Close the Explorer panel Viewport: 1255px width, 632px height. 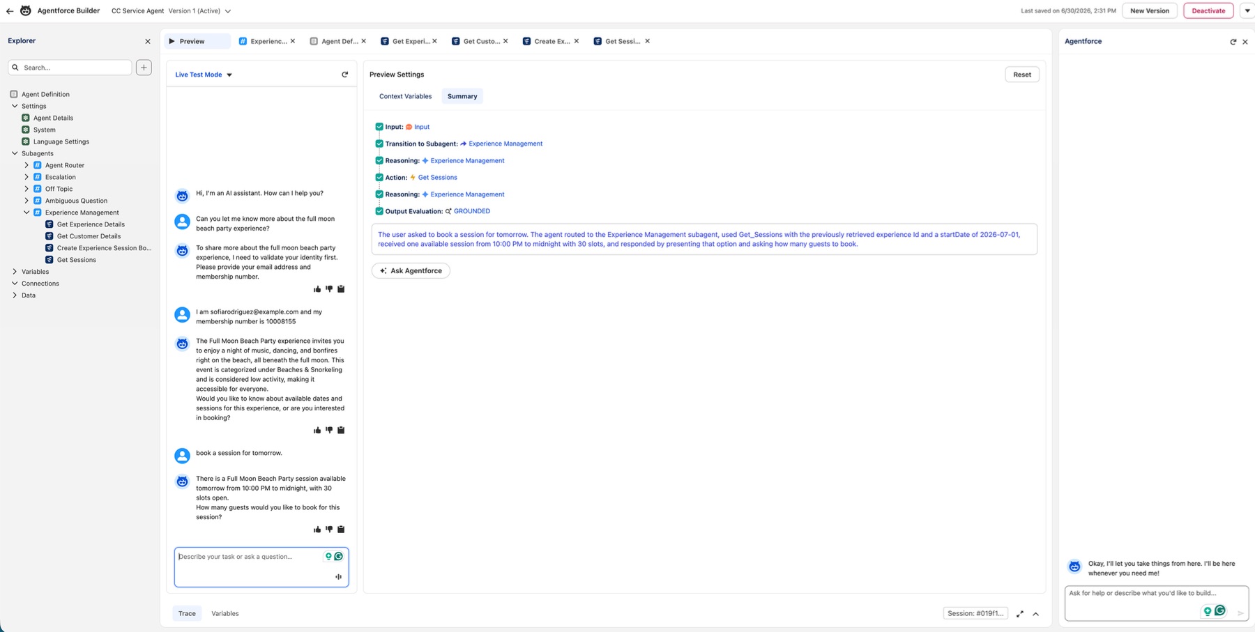click(x=148, y=41)
